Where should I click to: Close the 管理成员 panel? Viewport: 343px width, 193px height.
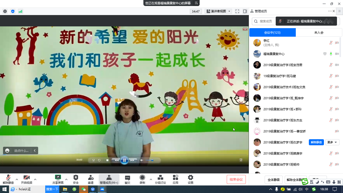(334, 11)
